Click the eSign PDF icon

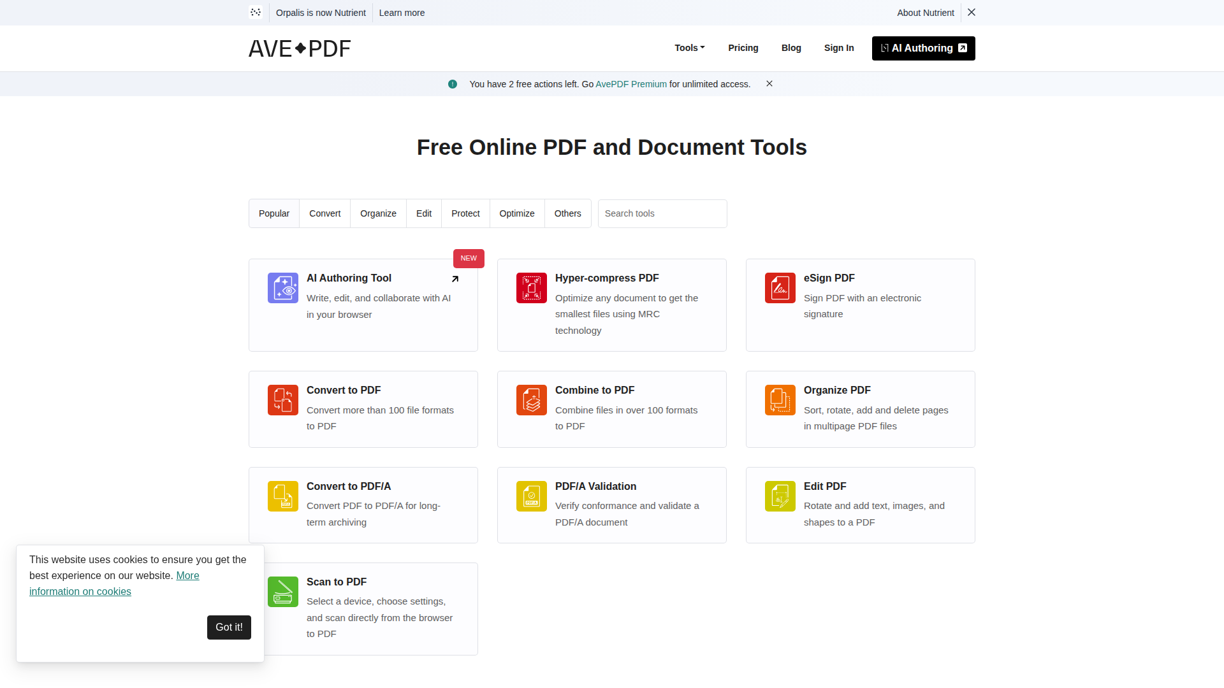pos(780,288)
